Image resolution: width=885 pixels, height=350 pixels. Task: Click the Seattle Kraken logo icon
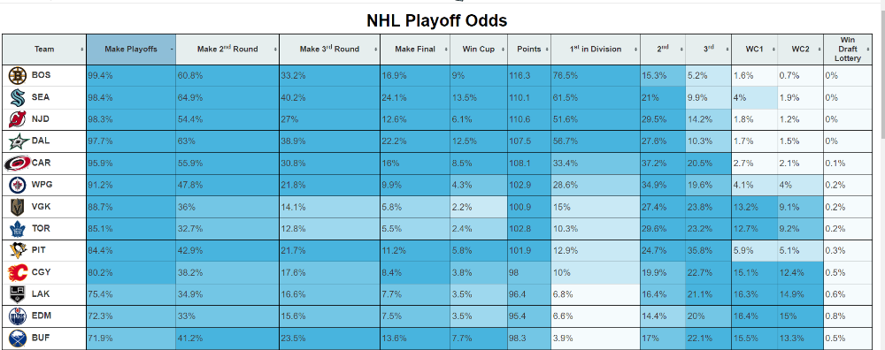(x=16, y=97)
